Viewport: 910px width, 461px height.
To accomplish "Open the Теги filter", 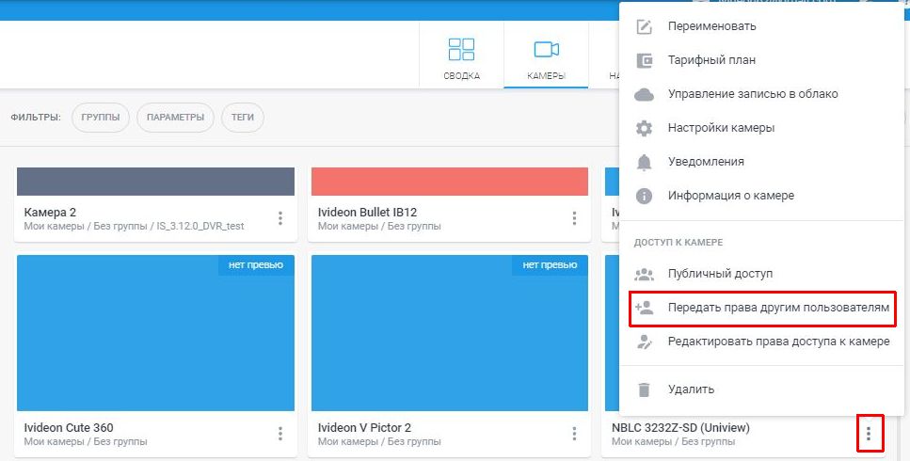I will click(x=243, y=118).
